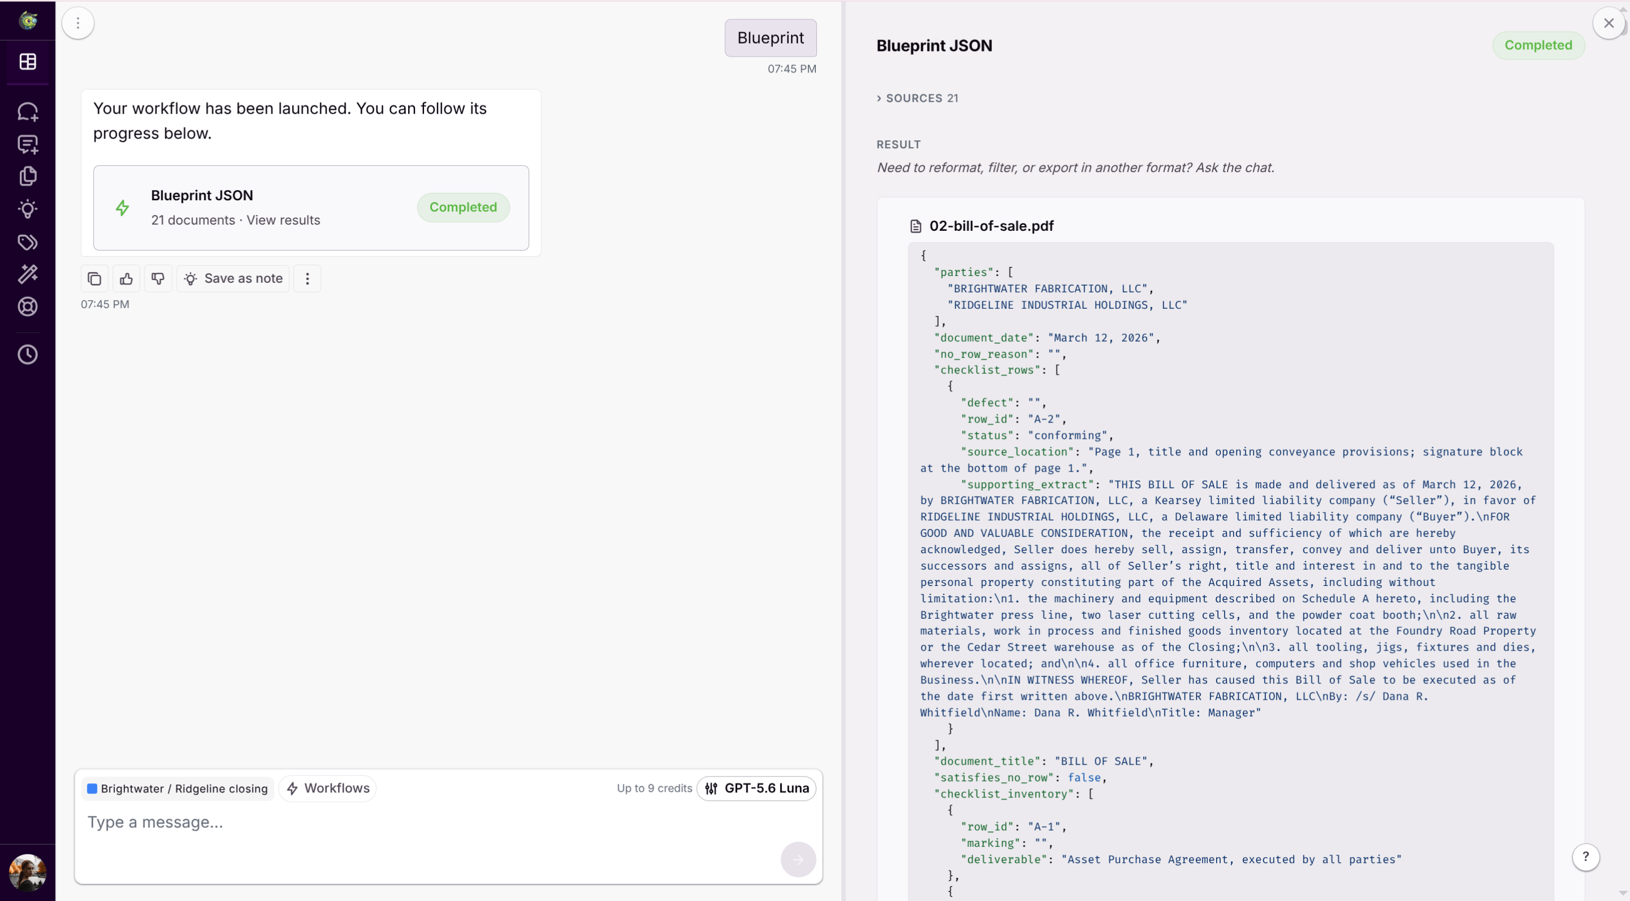Open the new message thread sidebar icon

pos(28,144)
